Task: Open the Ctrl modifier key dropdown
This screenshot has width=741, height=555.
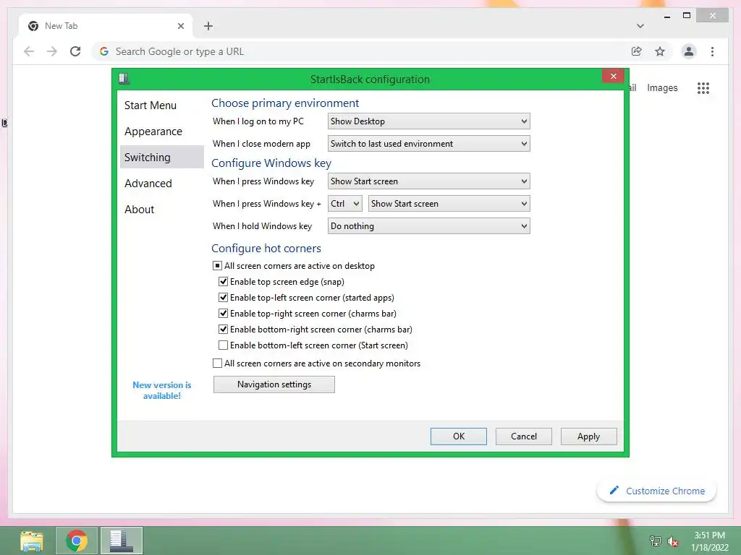Action: [345, 203]
